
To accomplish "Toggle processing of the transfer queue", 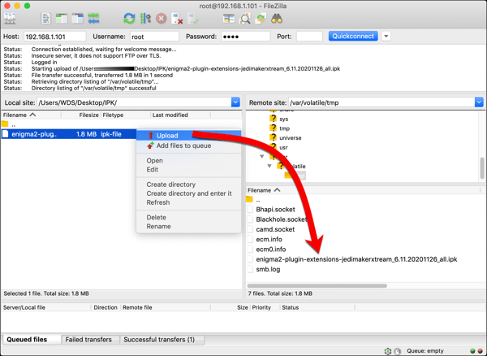I will 145,18.
